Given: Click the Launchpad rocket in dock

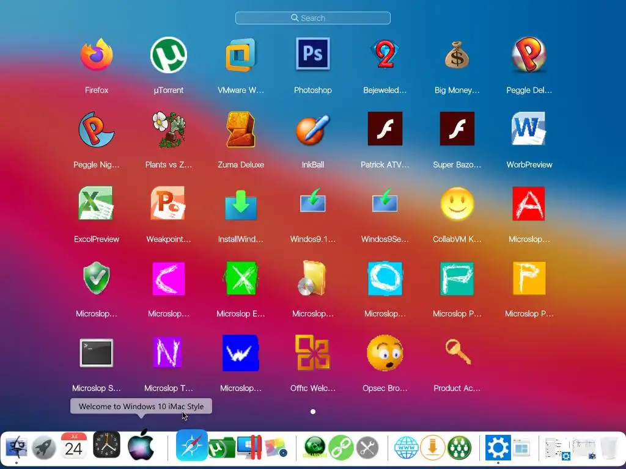Looking at the screenshot, I should pyautogui.click(x=44, y=448).
